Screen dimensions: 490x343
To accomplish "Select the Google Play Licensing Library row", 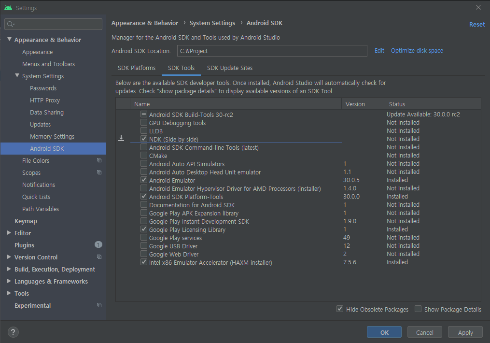I will 298,229.
